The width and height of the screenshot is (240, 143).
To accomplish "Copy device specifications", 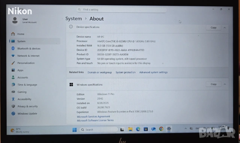I will pos(213,28).
